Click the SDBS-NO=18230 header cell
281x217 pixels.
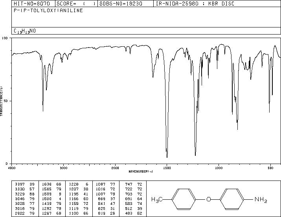tap(125, 4)
